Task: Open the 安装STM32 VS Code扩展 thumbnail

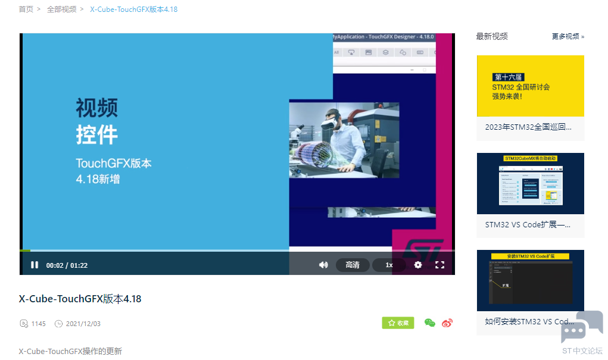Action: coord(531,280)
